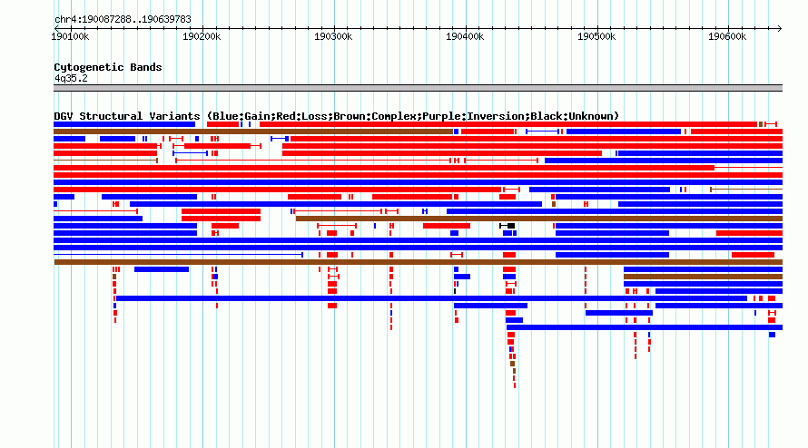Select the thin brown line ending near 190180k
The width and height of the screenshot is (808, 448).
[x=105, y=161]
